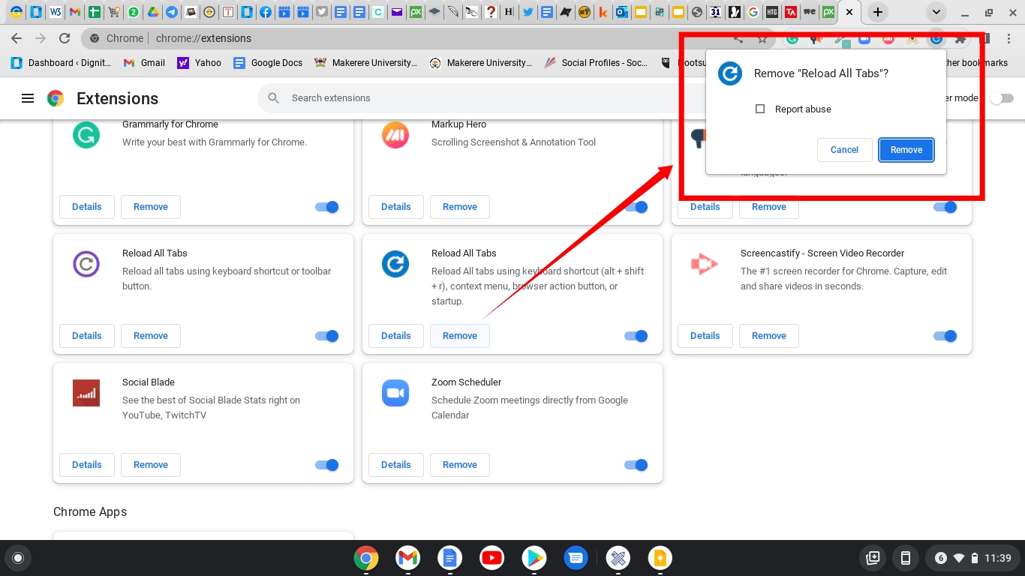1025x576 pixels.
Task: Open YouTube from the shelf
Action: click(x=492, y=558)
